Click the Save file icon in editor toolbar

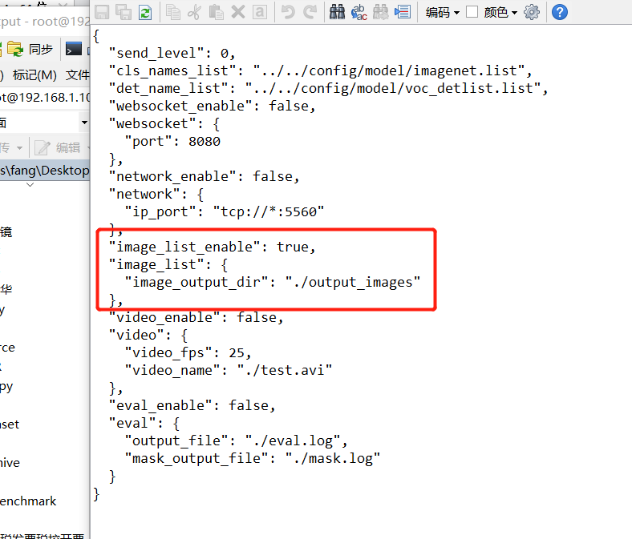pyautogui.click(x=102, y=12)
